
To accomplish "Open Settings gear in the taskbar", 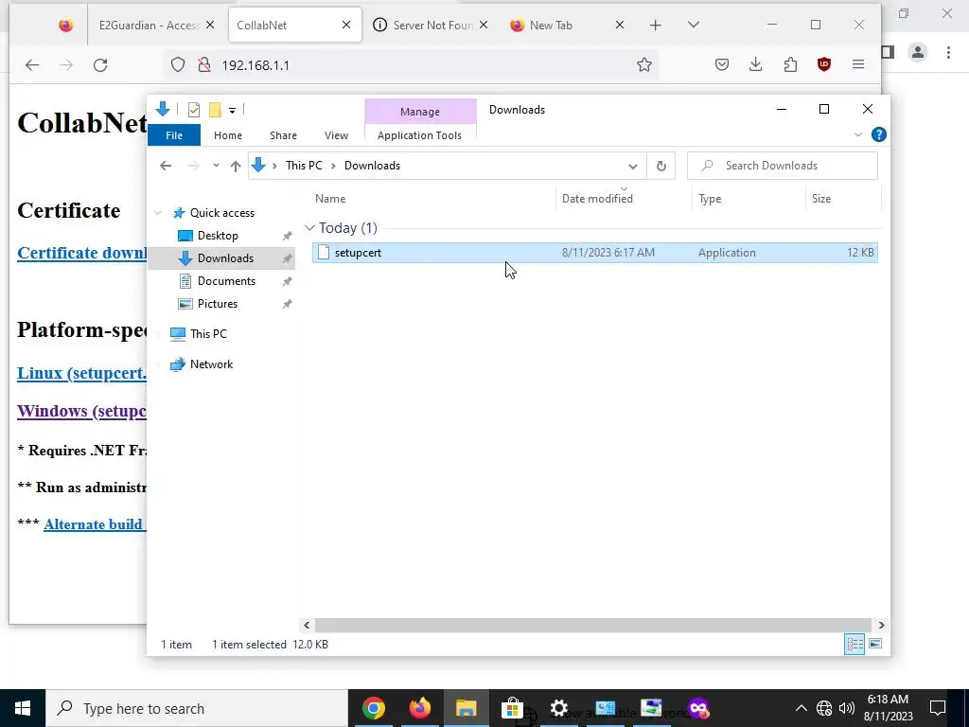I will (x=558, y=708).
